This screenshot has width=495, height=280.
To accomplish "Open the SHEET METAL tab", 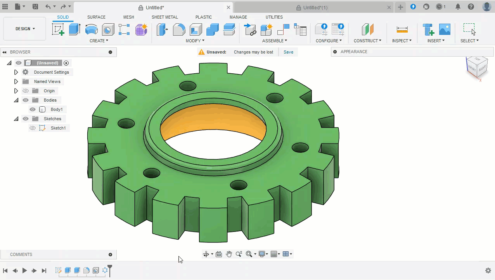I will pos(164,17).
